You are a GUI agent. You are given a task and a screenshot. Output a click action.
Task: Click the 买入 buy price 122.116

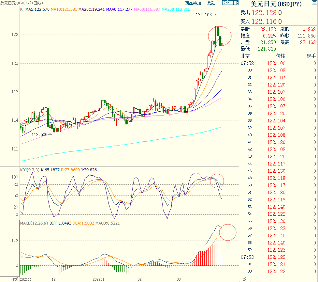tap(264, 21)
